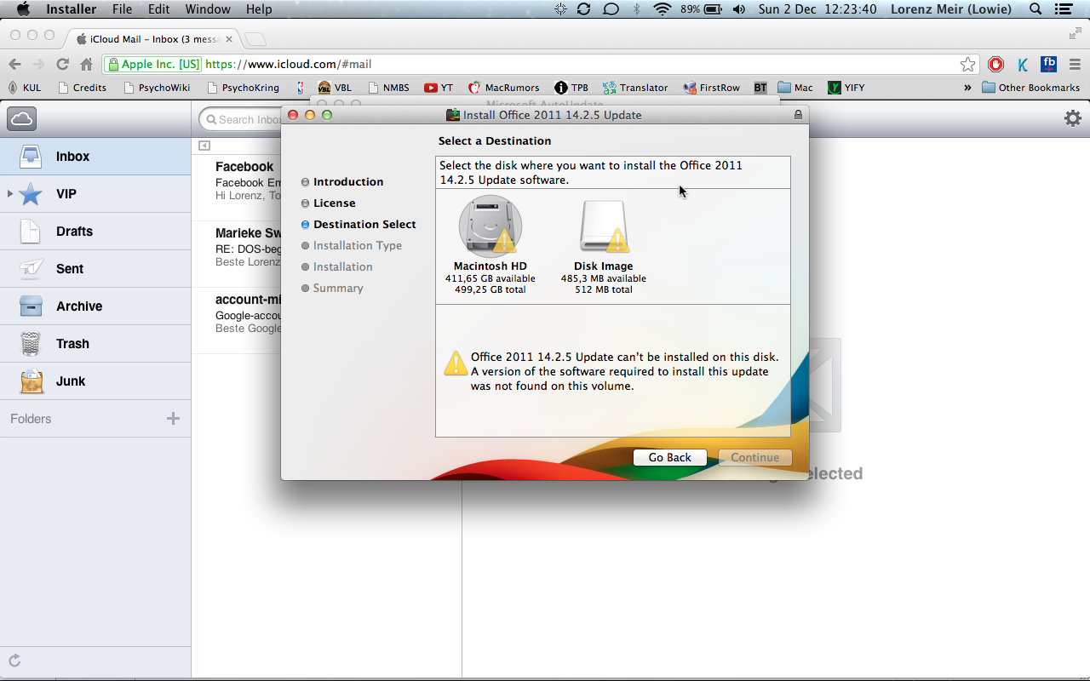Screen dimensions: 1090x681
Task: Open the Other Bookmarks folder
Action: tap(1030, 88)
